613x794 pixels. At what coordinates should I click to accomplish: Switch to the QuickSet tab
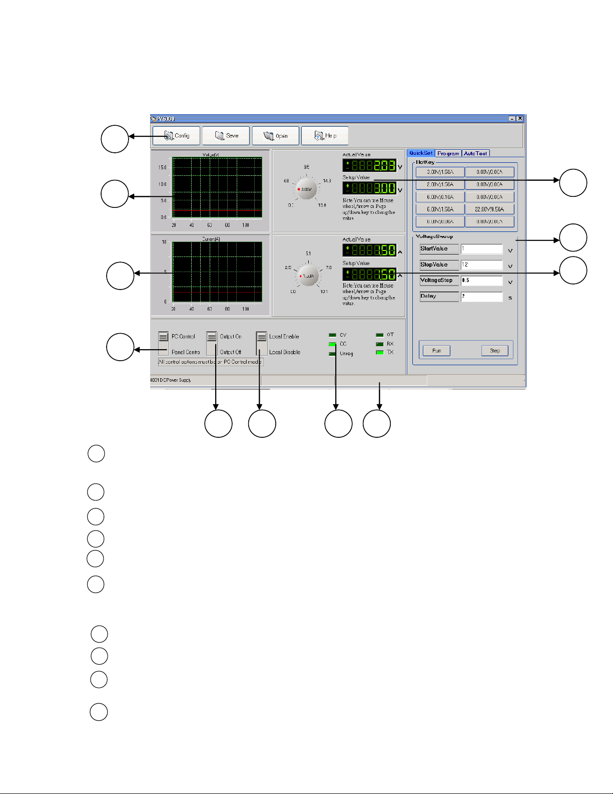421,153
